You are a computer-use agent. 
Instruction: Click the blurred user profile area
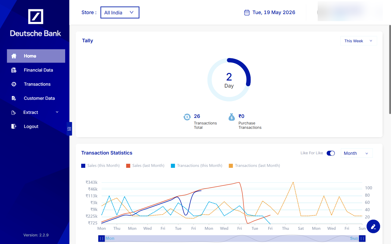pos(350,11)
